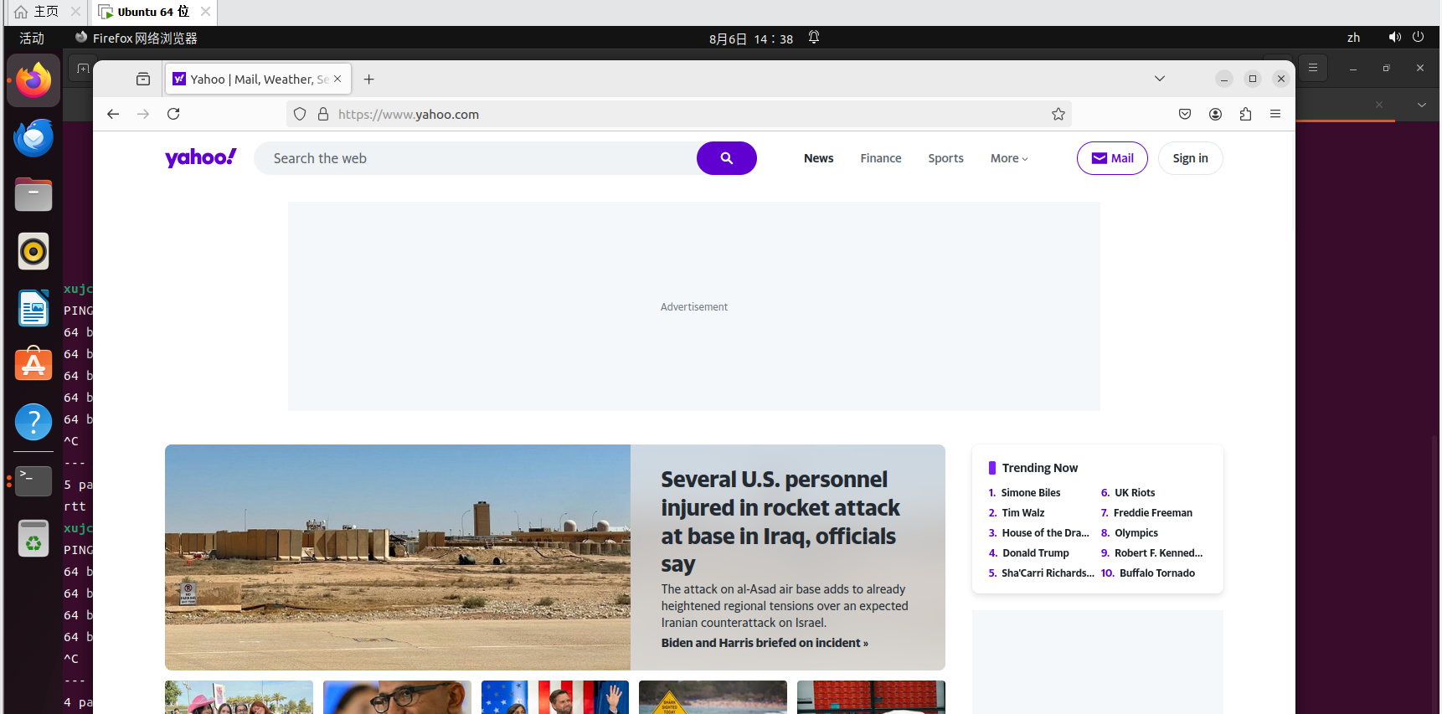Open the tracking protection shield icon

(x=300, y=114)
